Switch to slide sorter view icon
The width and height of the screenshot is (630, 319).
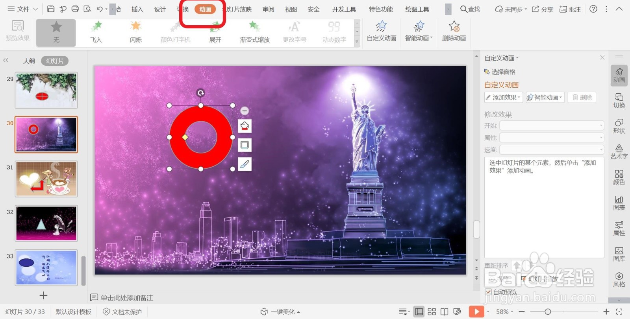pos(432,312)
